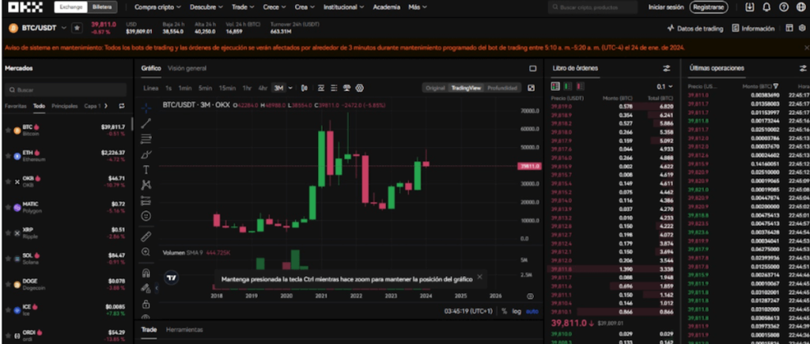Filter trades by Monto funnel icon
This screenshot has width=810, height=344.
pyautogui.click(x=776, y=86)
